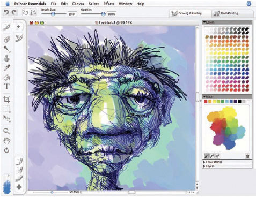Image resolution: width=256 pixels, height=198 pixels.
Task: Click the Opacity percentage field
Action: pos(112,14)
